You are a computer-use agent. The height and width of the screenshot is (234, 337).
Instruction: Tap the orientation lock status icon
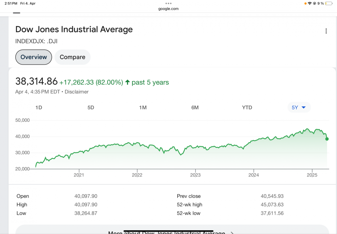(315, 3)
